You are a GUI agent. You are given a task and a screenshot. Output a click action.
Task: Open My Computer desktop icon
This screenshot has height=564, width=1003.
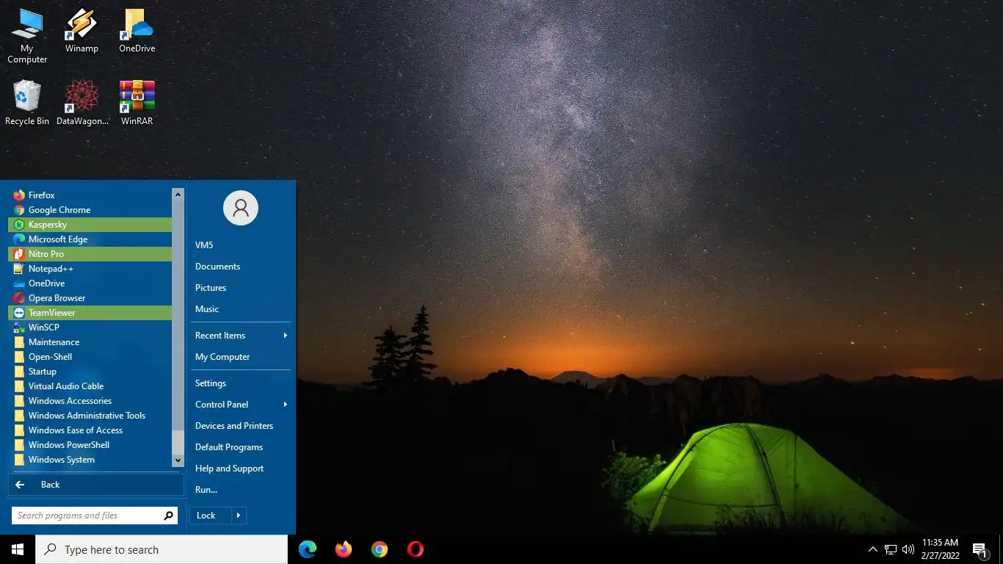pyautogui.click(x=27, y=36)
